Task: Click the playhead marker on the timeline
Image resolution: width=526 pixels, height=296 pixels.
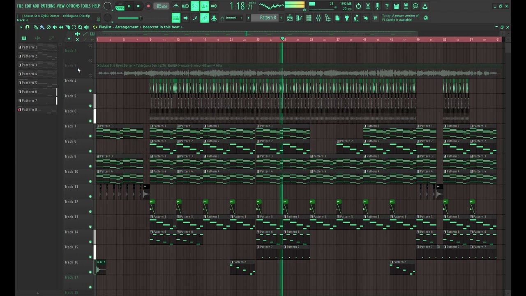Action: pos(283,39)
